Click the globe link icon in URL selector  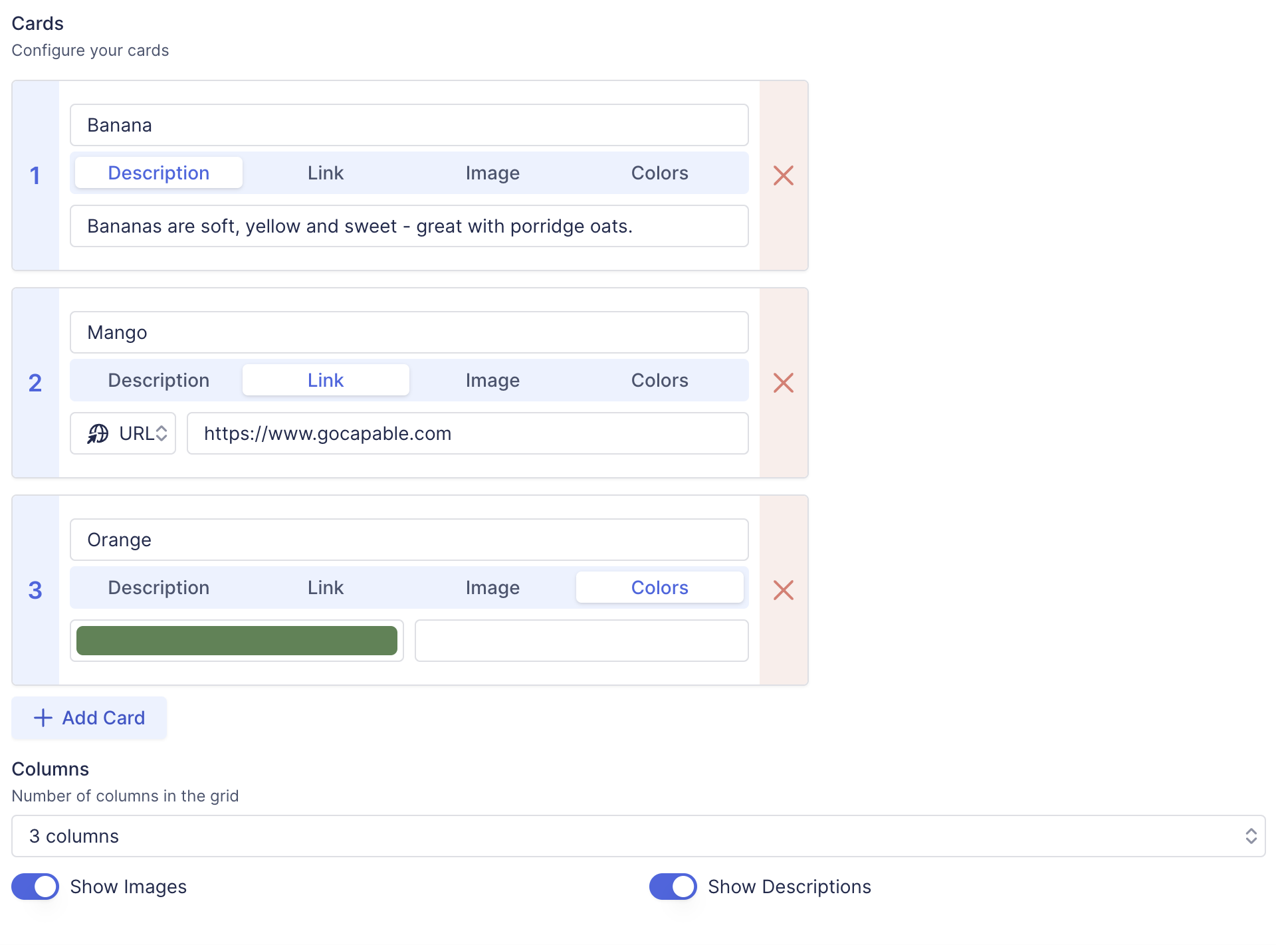98,434
